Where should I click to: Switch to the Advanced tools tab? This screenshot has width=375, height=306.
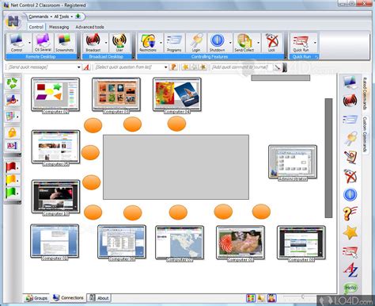tap(89, 27)
